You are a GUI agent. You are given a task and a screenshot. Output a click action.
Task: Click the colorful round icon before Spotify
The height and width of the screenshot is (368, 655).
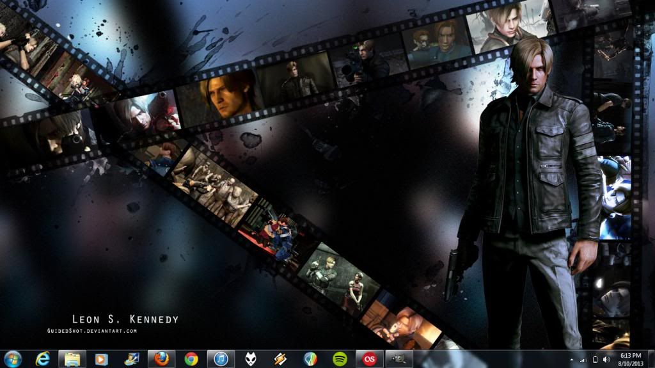click(x=310, y=359)
